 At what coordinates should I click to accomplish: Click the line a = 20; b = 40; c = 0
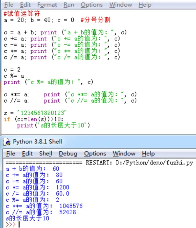click(x=39, y=20)
